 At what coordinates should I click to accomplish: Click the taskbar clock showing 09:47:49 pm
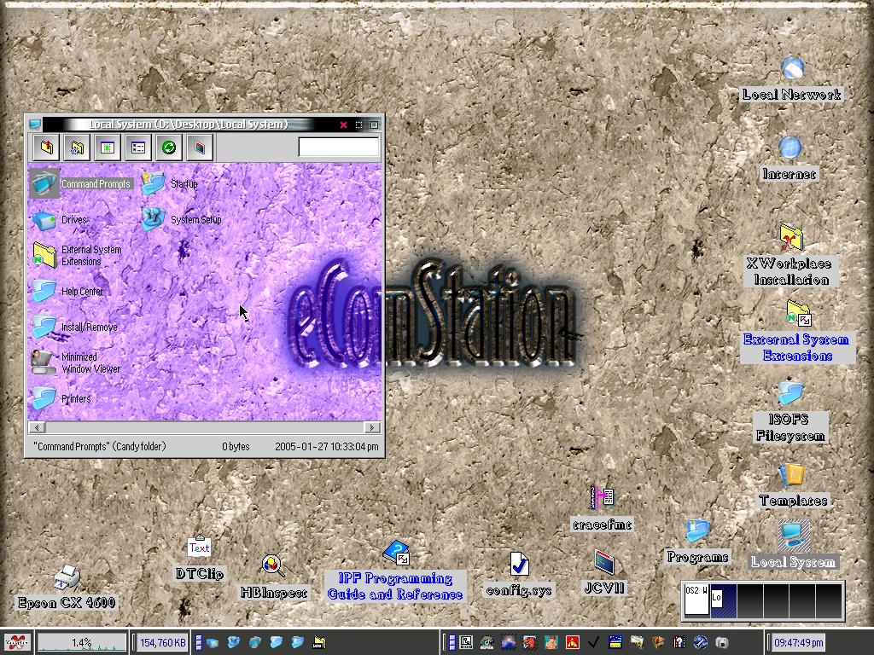point(799,642)
